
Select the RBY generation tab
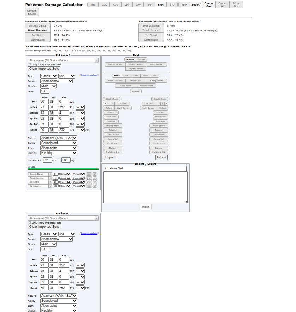93,5
